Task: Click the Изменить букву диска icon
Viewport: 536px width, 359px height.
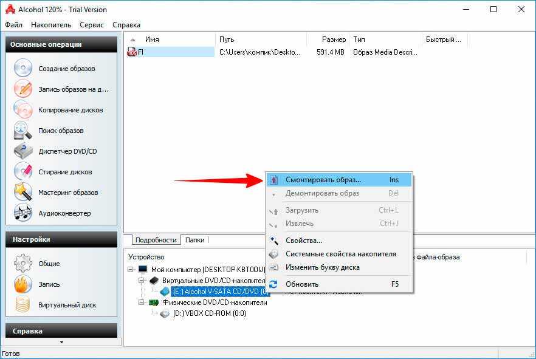Action: click(274, 267)
